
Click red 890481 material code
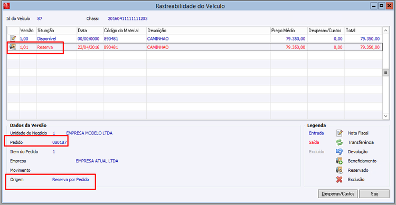111,47
